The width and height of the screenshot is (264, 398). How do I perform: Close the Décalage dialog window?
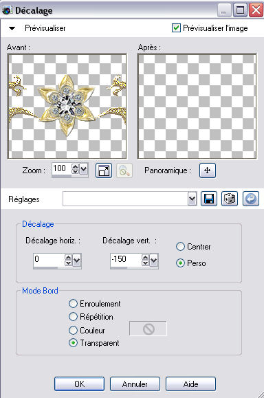click(256, 10)
